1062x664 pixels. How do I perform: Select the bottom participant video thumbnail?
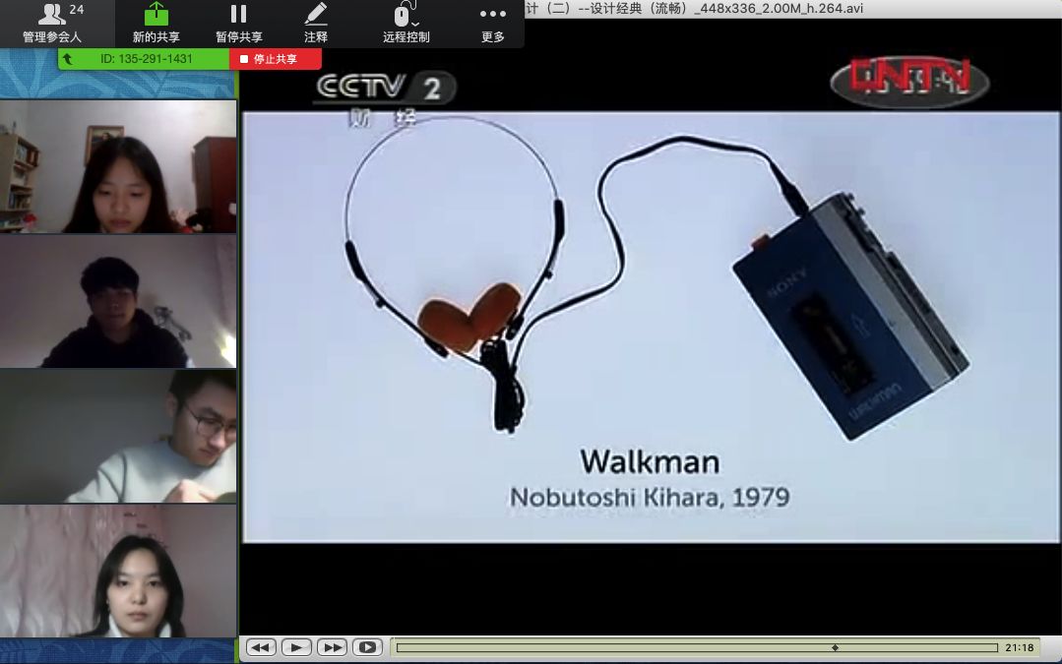point(118,572)
